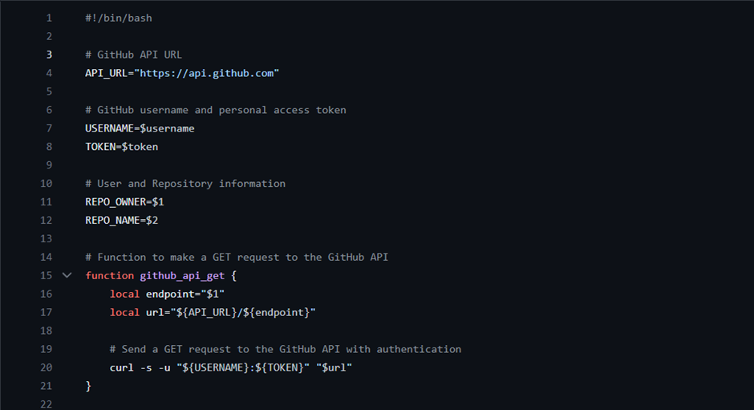Click line number 20
The height and width of the screenshot is (410, 754).
click(x=47, y=367)
